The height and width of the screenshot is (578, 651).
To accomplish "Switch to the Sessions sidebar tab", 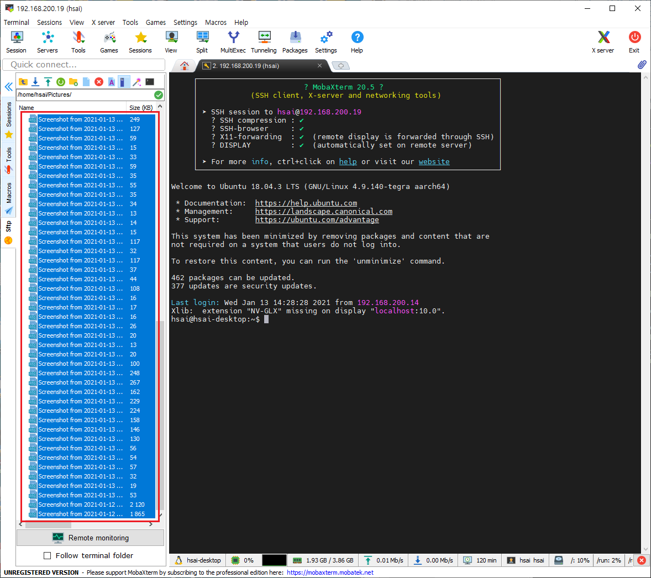I will 9,119.
